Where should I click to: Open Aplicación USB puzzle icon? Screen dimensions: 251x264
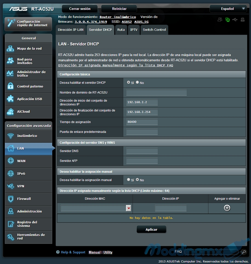(10, 99)
